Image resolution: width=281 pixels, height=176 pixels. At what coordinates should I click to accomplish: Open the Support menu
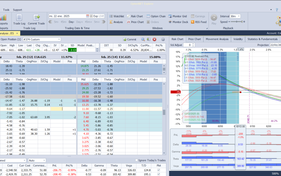click(17, 10)
